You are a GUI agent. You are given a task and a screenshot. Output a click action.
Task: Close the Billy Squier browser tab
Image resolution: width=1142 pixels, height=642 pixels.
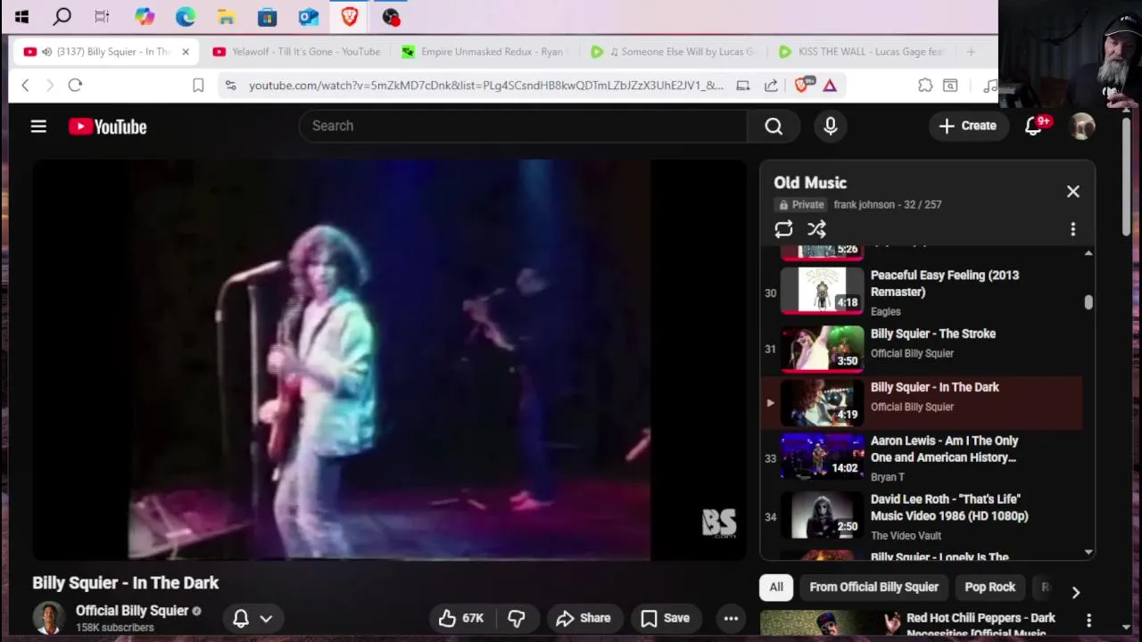coord(186,52)
